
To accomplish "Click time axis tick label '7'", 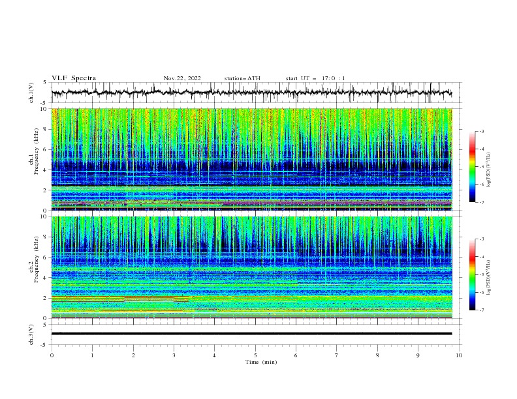I will pyautogui.click(x=337, y=355).
